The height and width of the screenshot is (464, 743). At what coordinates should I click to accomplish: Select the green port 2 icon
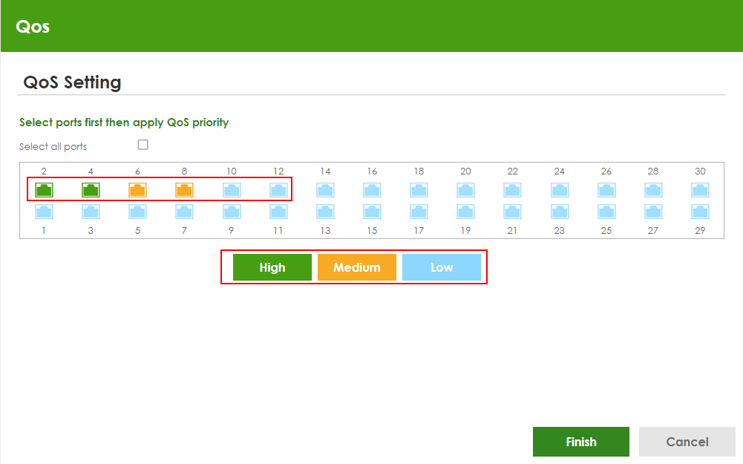[44, 190]
